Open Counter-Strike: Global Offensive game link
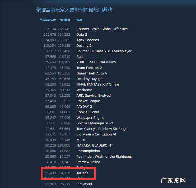 102,29
